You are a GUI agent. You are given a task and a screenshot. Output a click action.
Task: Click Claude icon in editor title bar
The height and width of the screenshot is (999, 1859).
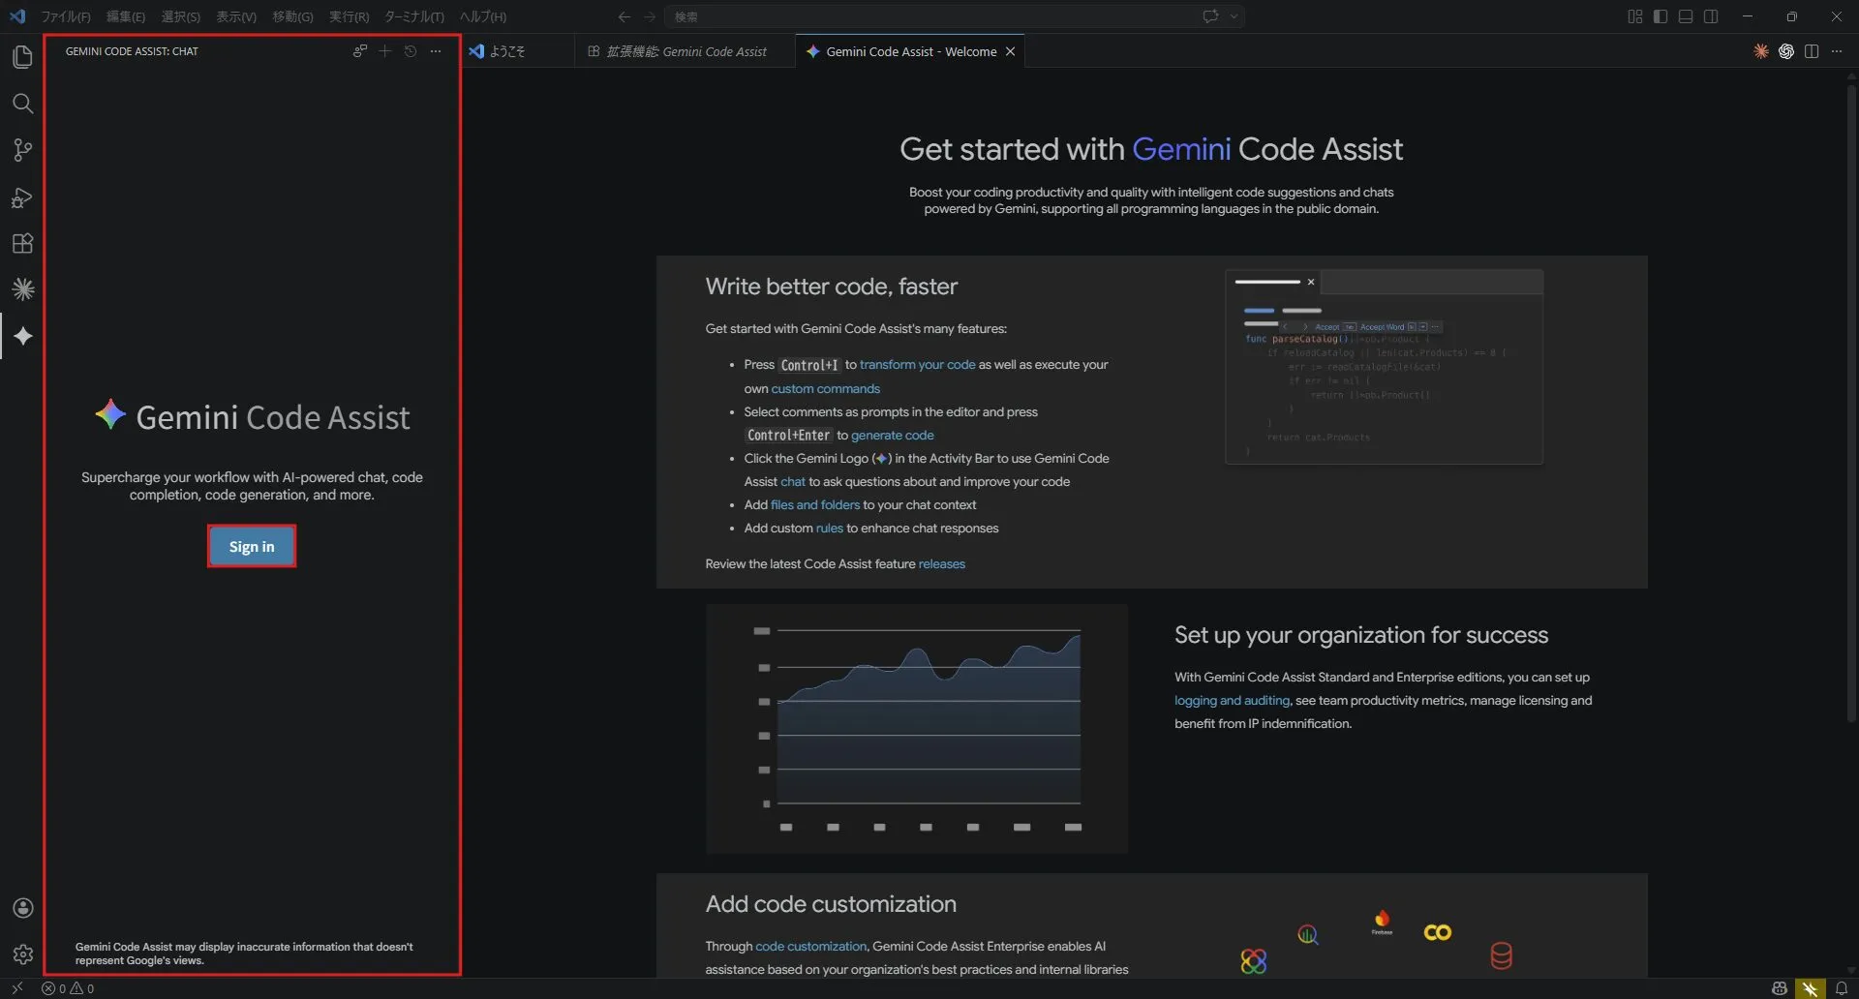click(1761, 51)
